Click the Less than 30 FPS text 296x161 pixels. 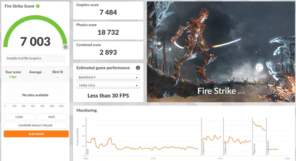coord(108,96)
